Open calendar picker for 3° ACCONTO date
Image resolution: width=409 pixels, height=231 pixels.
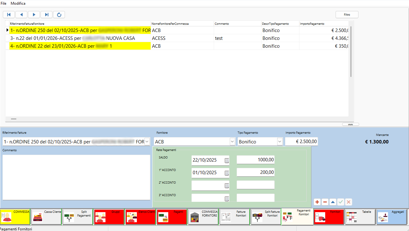point(227,198)
